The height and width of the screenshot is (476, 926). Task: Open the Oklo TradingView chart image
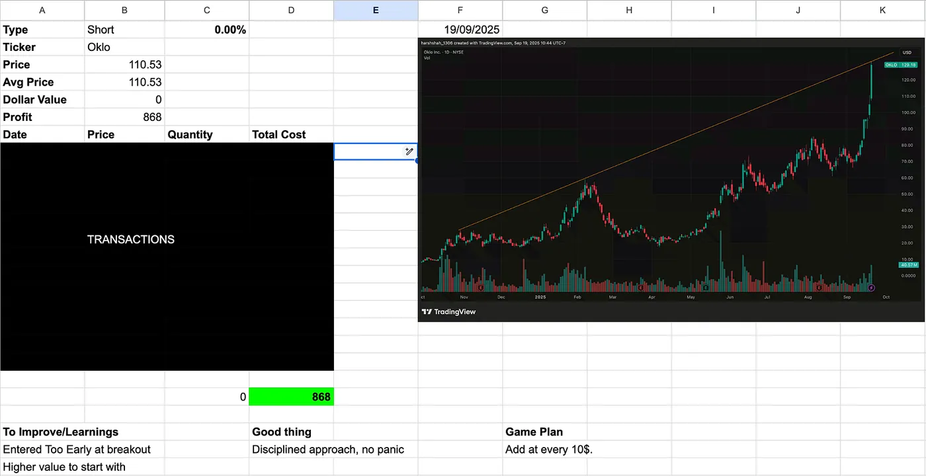671,180
